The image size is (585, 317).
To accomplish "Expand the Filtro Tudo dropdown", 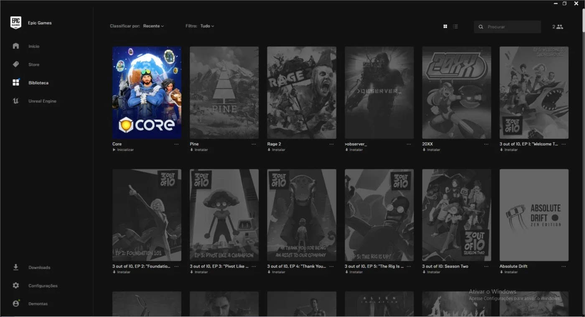I will coord(207,26).
